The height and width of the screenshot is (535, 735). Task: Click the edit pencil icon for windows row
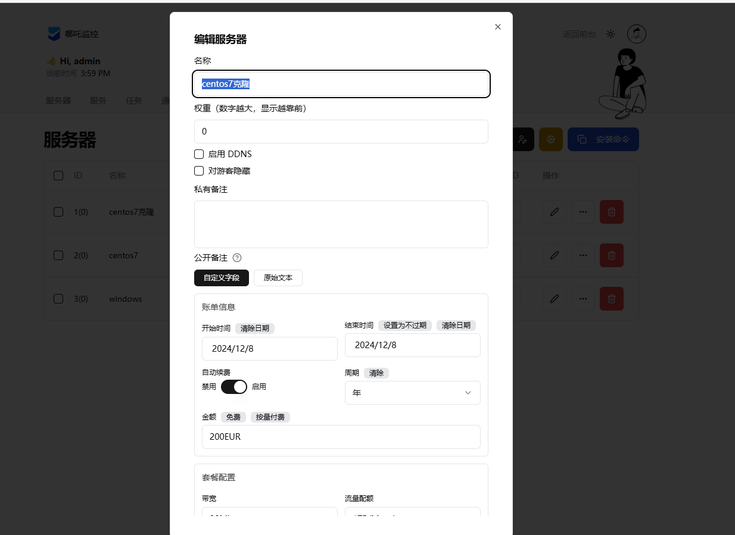tap(554, 299)
